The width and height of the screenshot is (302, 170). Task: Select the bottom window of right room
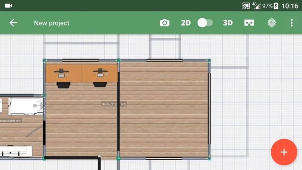click(164, 159)
